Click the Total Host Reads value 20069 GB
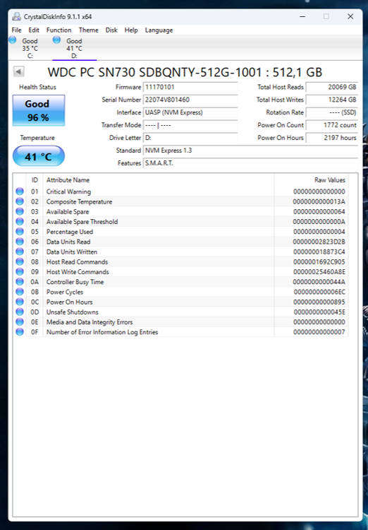The width and height of the screenshot is (368, 530). click(332, 87)
